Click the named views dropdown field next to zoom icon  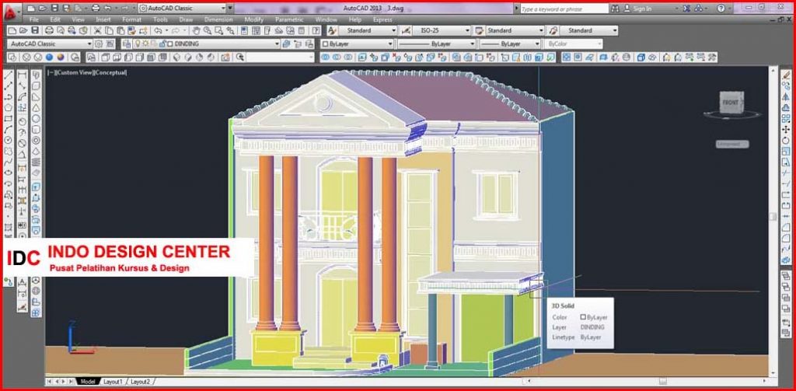[280, 58]
